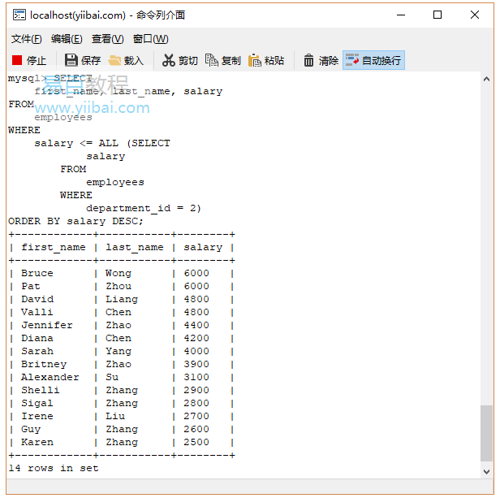This screenshot has height=498, width=500.
Task: Click the 'Bruce' row in results
Action: pos(37,273)
